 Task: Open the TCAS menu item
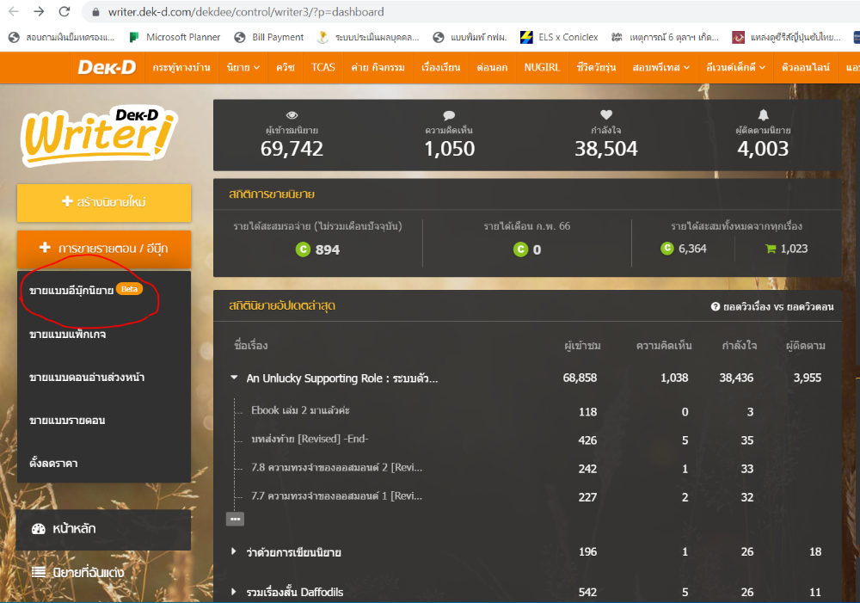coord(323,67)
